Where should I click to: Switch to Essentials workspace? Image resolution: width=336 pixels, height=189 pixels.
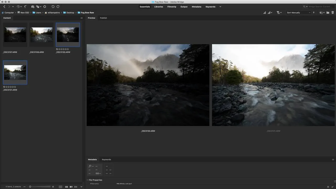[145, 7]
